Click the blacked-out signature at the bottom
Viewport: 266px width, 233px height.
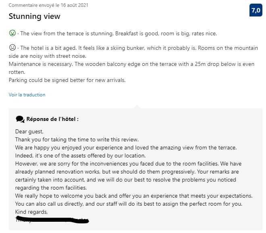point(52,220)
